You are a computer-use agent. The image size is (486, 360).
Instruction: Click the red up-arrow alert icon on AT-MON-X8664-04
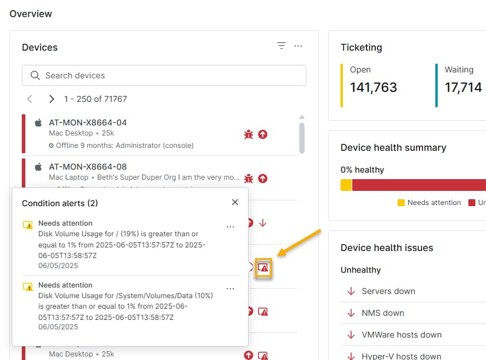coord(263,134)
